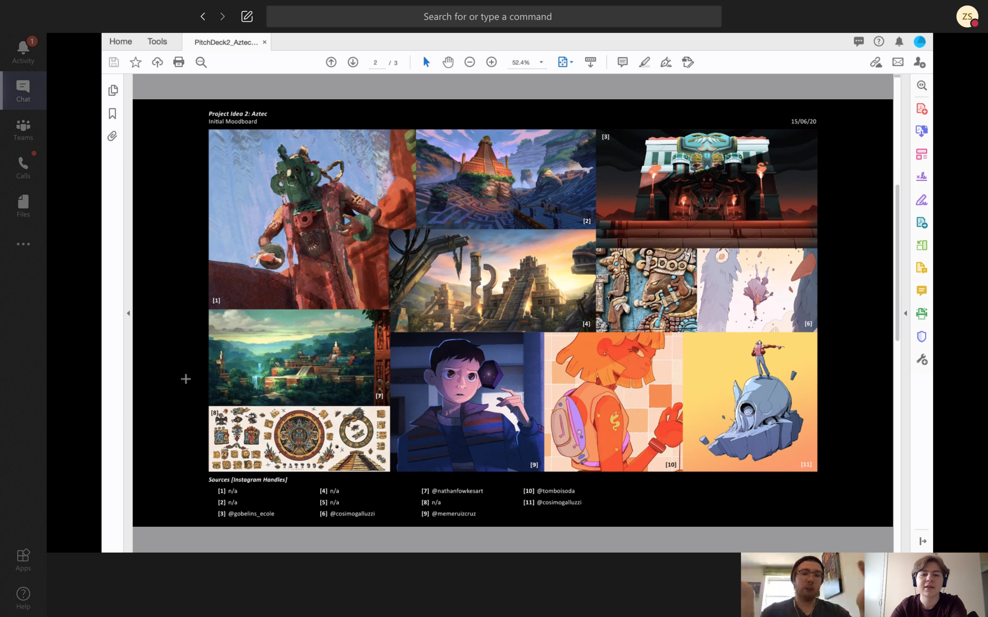Show page thumbnails panel
The width and height of the screenshot is (988, 617).
[x=113, y=90]
